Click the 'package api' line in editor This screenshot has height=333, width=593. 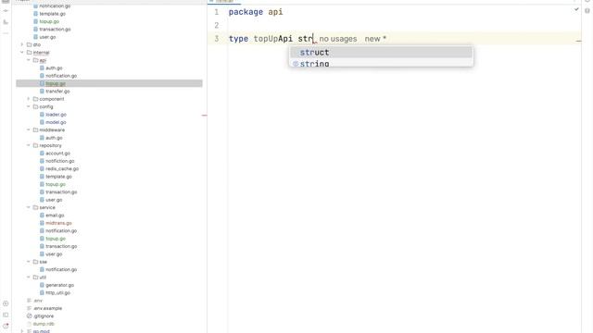pyautogui.click(x=256, y=12)
